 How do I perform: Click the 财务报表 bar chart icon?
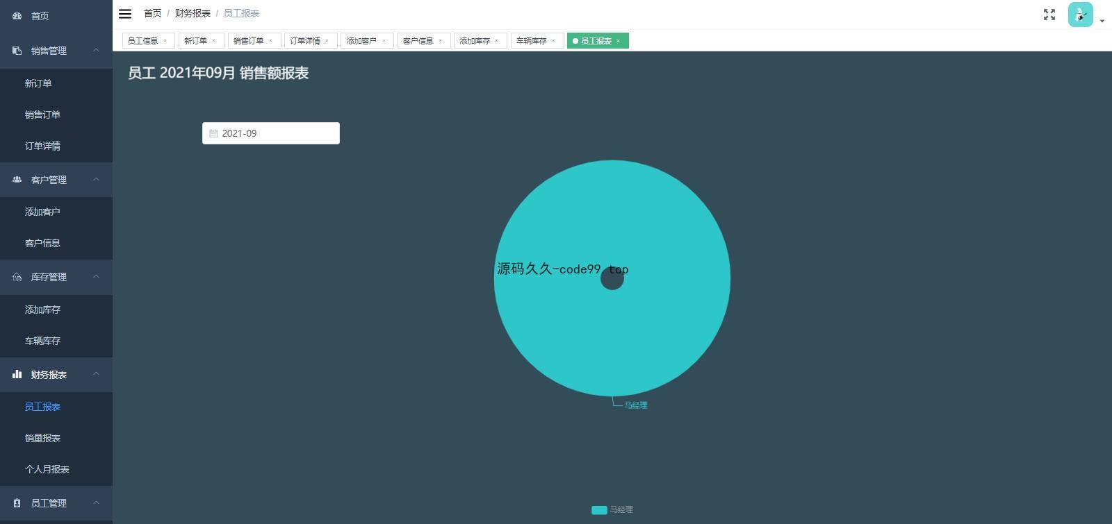tap(17, 375)
